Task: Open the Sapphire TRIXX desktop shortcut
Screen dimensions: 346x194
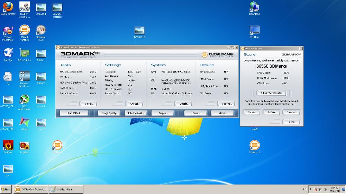Action: 41,33
